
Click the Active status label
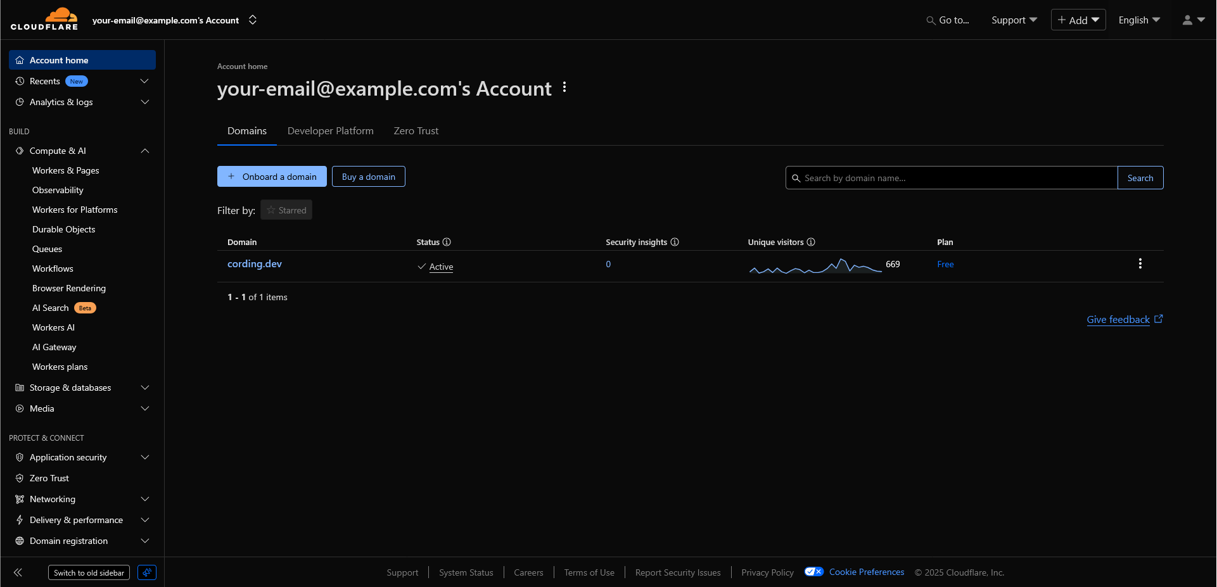[441, 267]
